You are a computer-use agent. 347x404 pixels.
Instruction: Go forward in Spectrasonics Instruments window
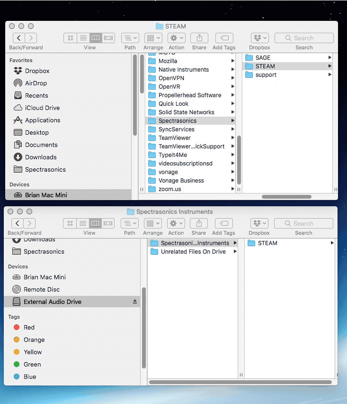[x=29, y=223]
